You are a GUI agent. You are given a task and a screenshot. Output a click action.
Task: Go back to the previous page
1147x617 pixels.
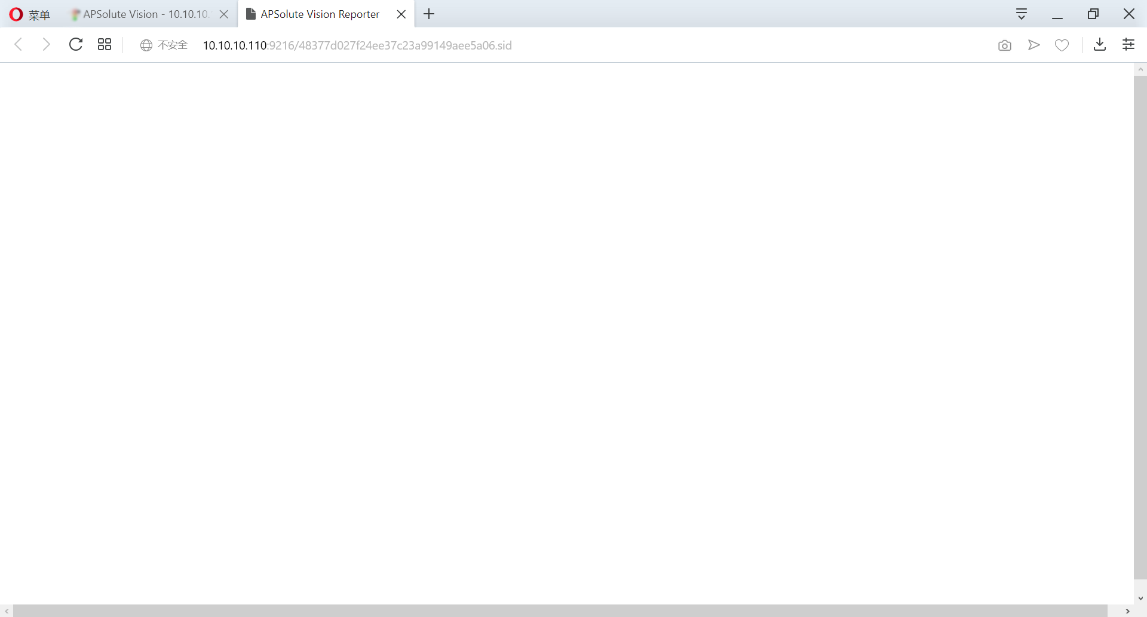pyautogui.click(x=19, y=45)
